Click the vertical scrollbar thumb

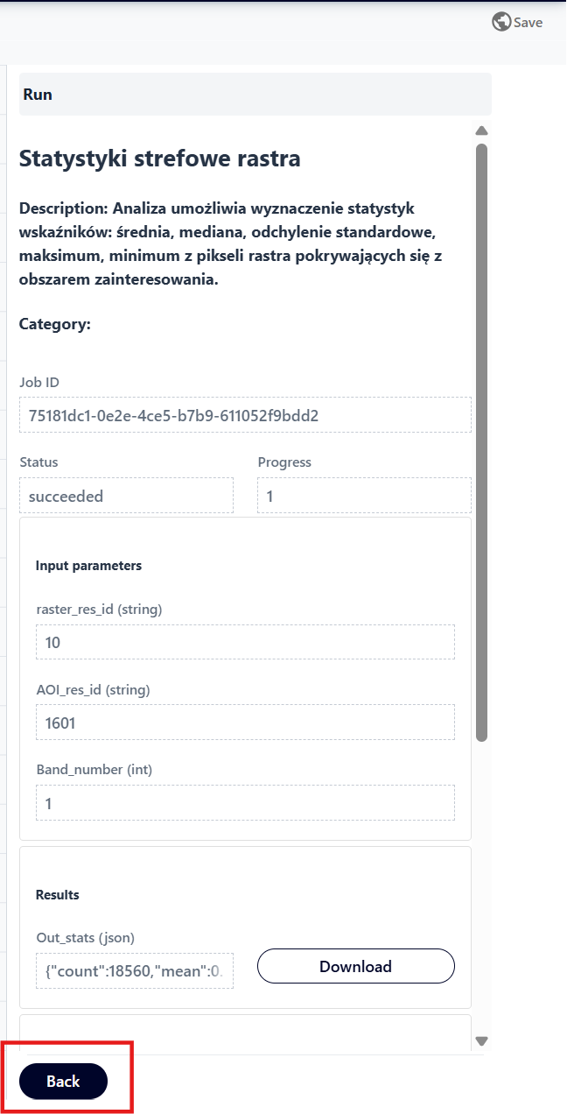pyautogui.click(x=481, y=443)
